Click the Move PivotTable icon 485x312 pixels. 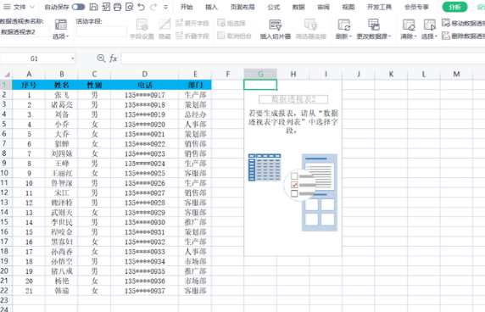click(446, 23)
